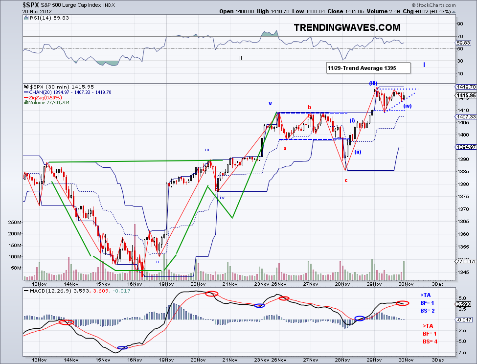The image size is (477, 364).
Task: Click the Volume 77,901,704 legend text
Action: pyautogui.click(x=49, y=102)
